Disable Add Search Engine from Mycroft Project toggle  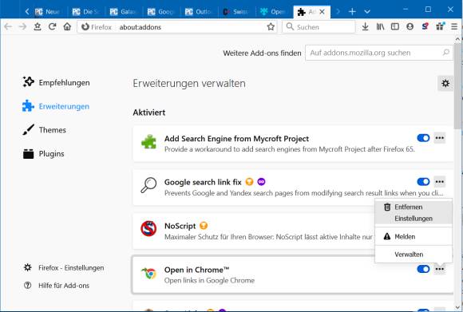423,138
